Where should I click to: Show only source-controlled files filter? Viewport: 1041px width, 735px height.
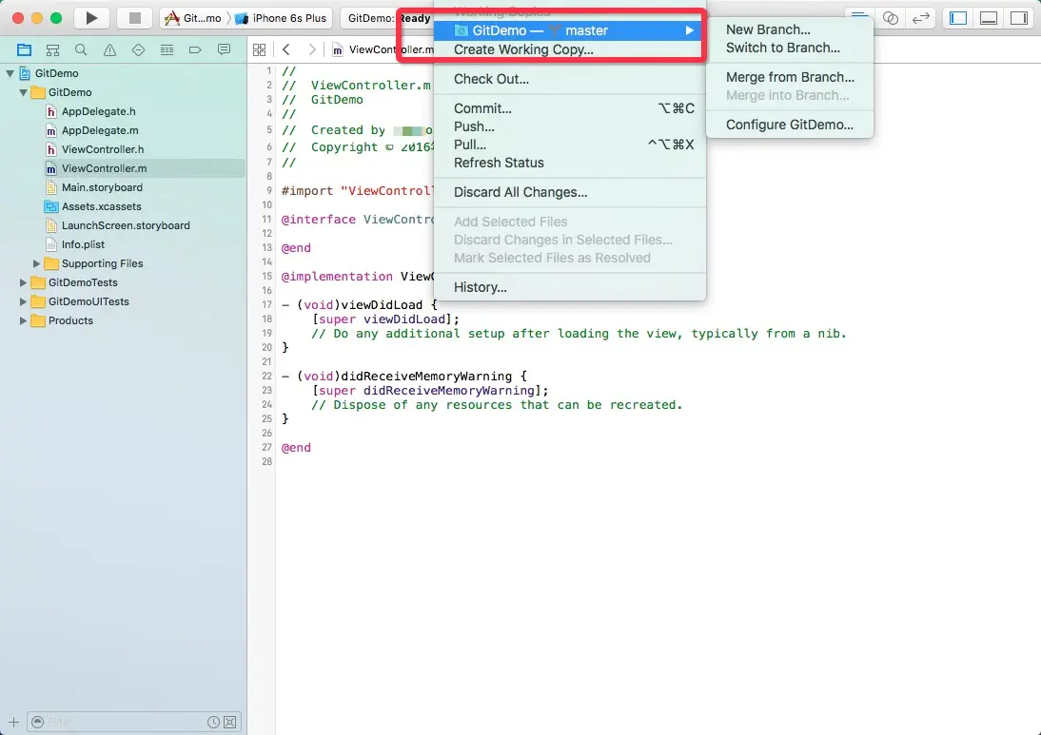point(229,722)
